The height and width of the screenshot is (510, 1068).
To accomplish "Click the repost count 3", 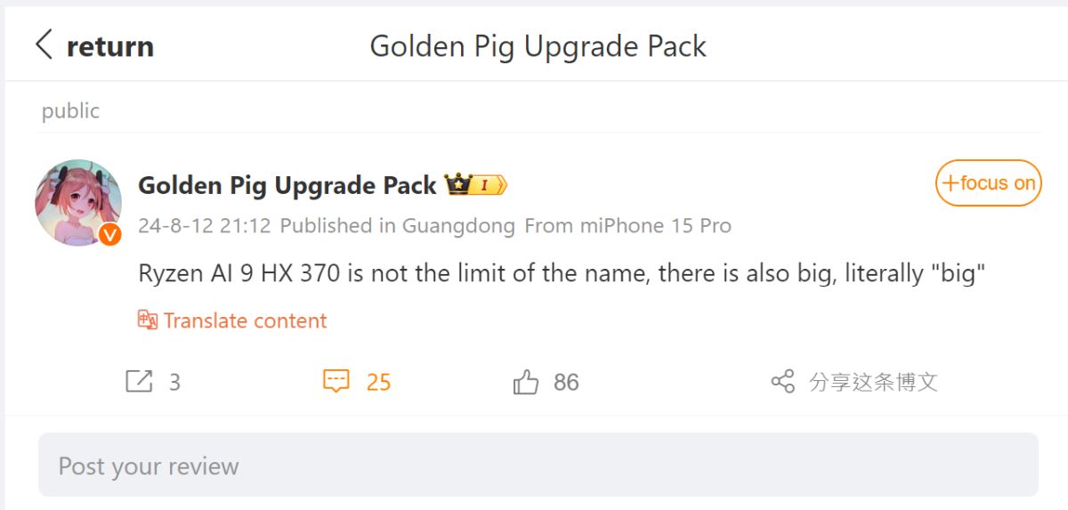I will pos(174,382).
